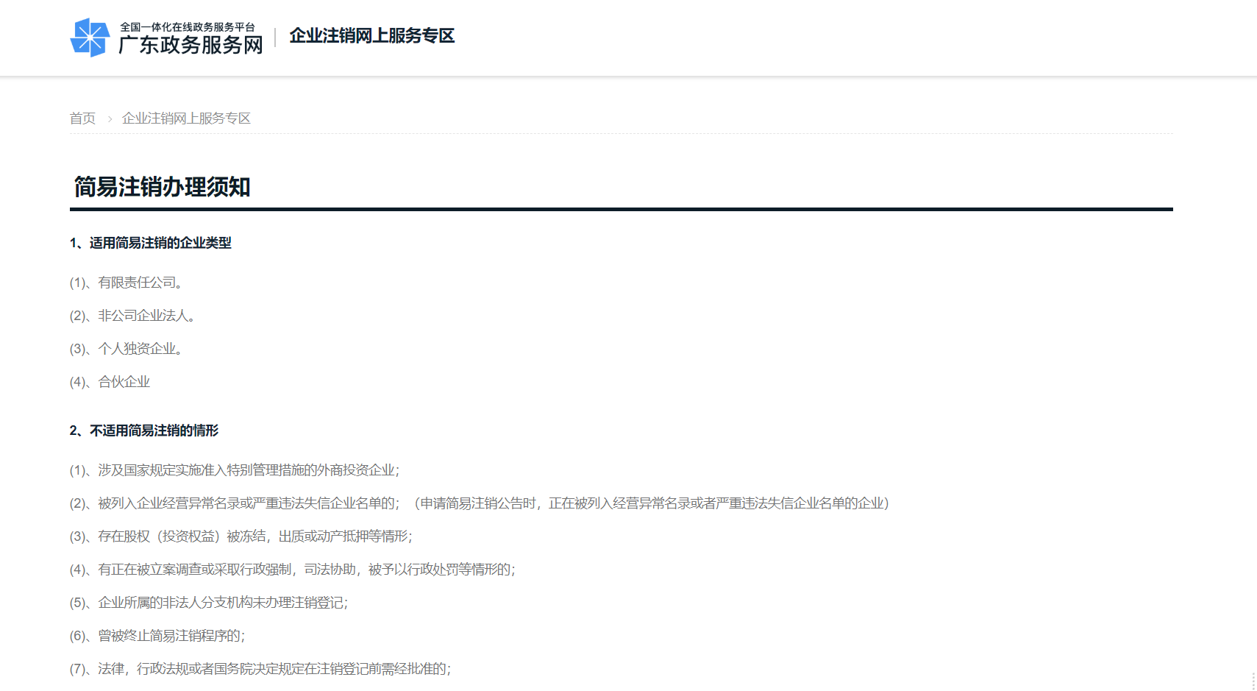
Task: Click the 分支机构未办理注销登记 item
Action: point(209,603)
